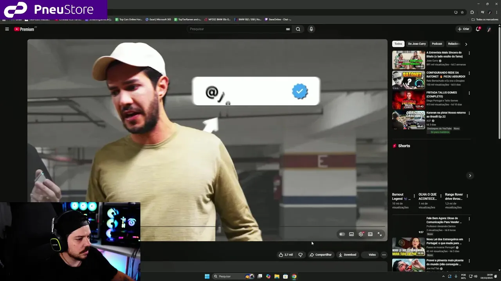
Task: Open YouTube notifications bell
Action: point(478,29)
